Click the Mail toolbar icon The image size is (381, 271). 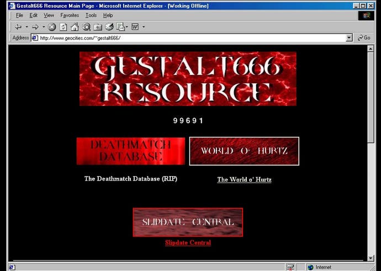120,26
